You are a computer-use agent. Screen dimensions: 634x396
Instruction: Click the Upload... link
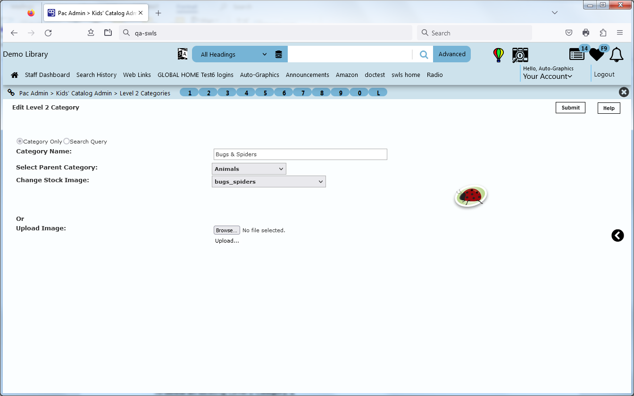tap(227, 241)
